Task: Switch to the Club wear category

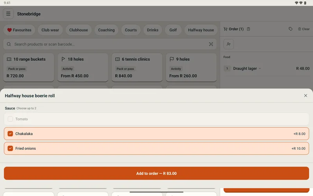Action: 50,30
